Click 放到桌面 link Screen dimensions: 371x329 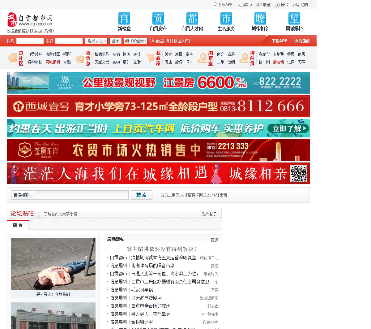282,5
